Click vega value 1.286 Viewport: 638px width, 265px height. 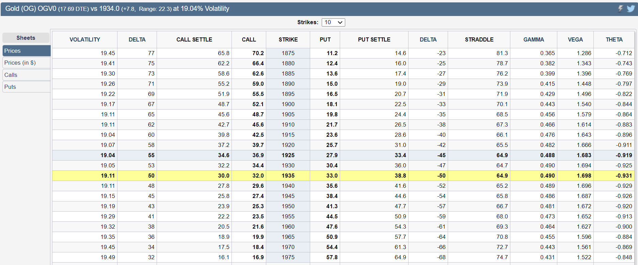(584, 53)
